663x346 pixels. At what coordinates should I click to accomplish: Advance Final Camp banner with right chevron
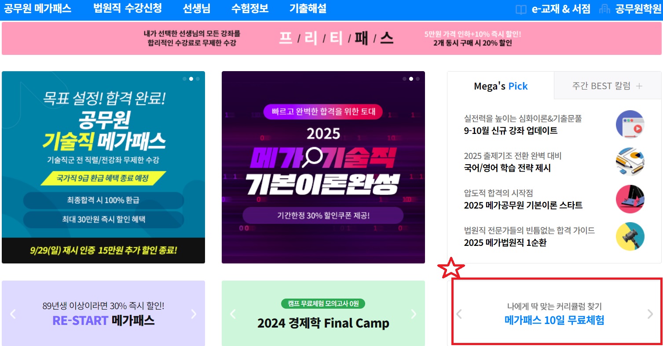[414, 314]
